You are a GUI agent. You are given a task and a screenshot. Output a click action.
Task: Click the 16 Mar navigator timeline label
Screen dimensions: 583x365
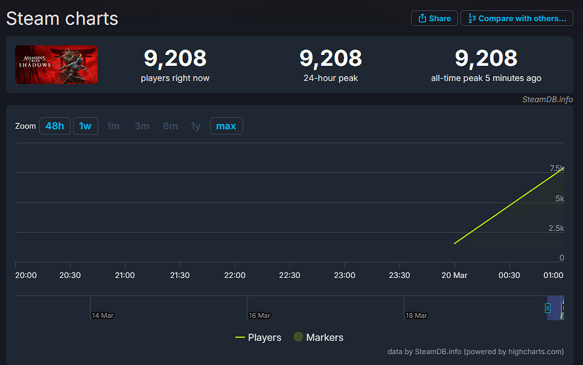pos(260,315)
